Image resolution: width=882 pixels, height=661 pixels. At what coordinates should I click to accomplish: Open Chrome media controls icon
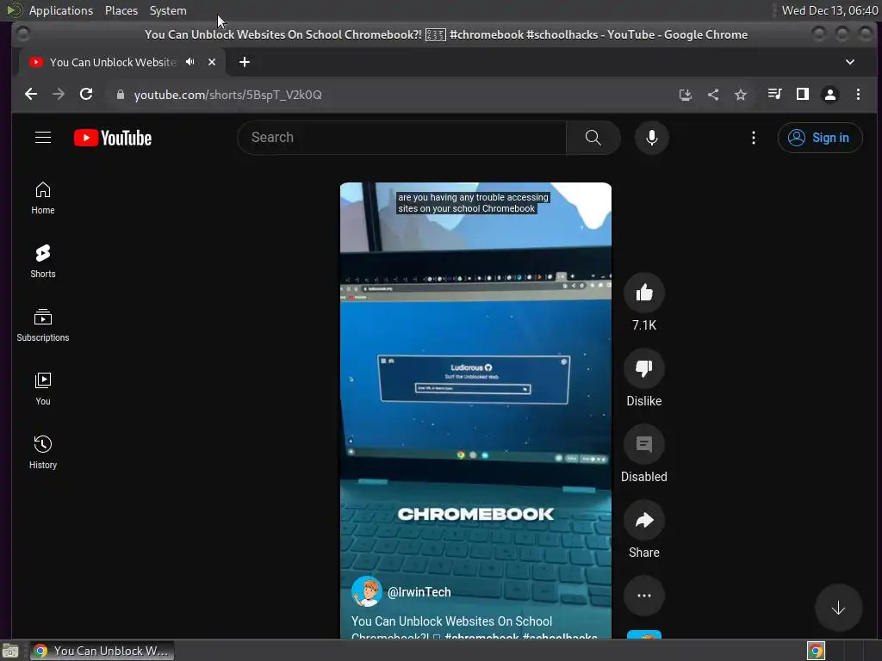[775, 95]
